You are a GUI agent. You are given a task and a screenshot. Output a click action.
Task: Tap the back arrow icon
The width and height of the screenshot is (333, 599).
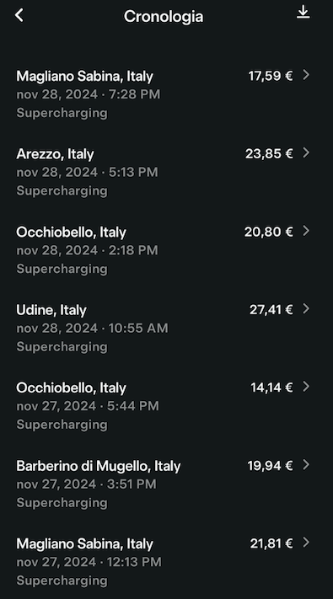pos(19,15)
